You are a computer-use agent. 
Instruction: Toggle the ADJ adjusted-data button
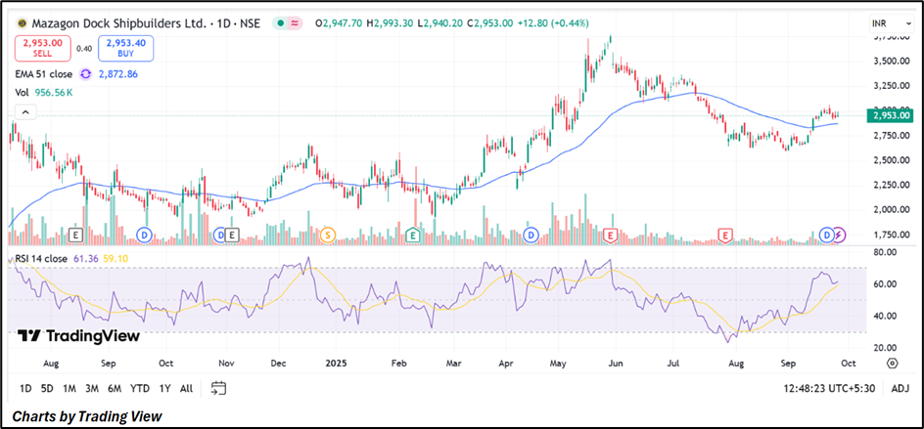click(900, 388)
